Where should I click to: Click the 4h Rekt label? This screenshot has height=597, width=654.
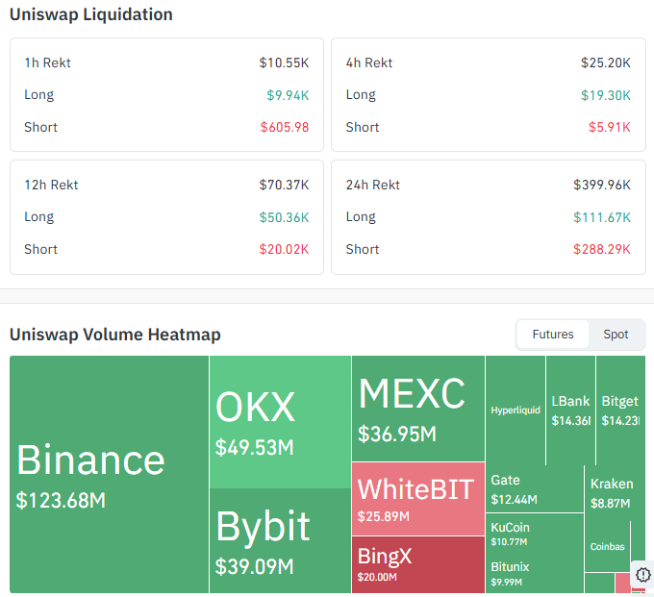pyautogui.click(x=369, y=62)
